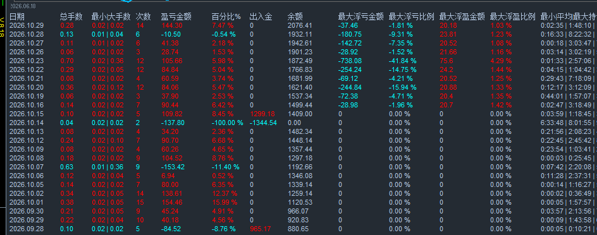
Task: Click the 最大浮亏金额 column header
Action: (x=361, y=16)
